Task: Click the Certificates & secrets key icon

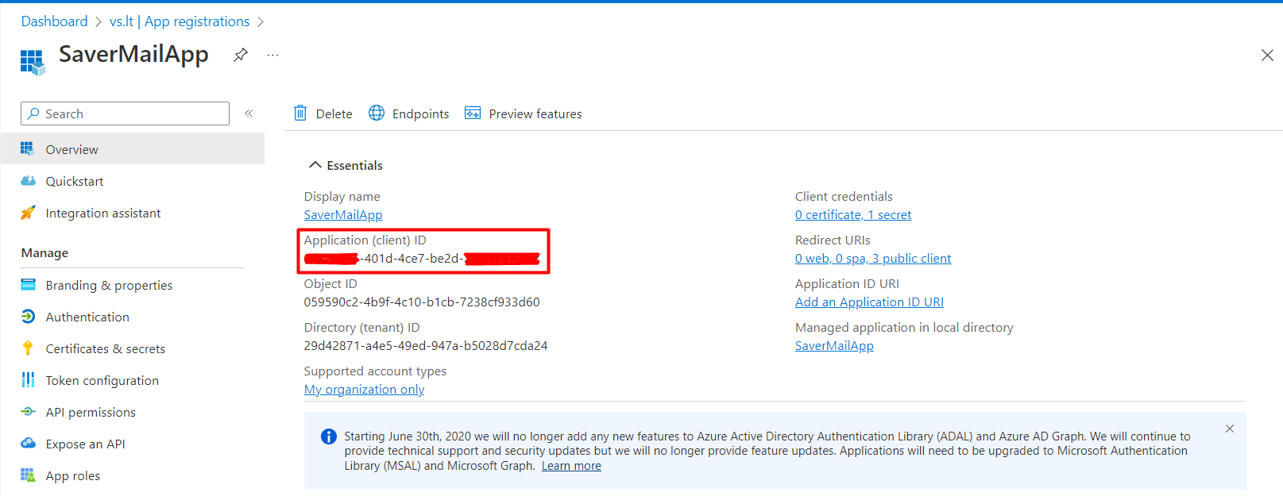Action: (28, 348)
